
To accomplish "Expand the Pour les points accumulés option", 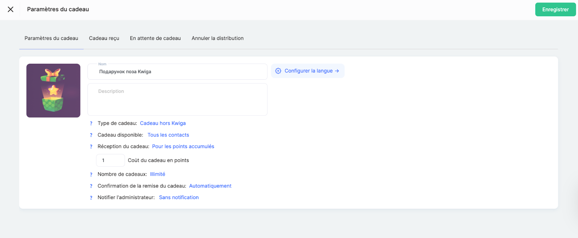I will (183, 146).
